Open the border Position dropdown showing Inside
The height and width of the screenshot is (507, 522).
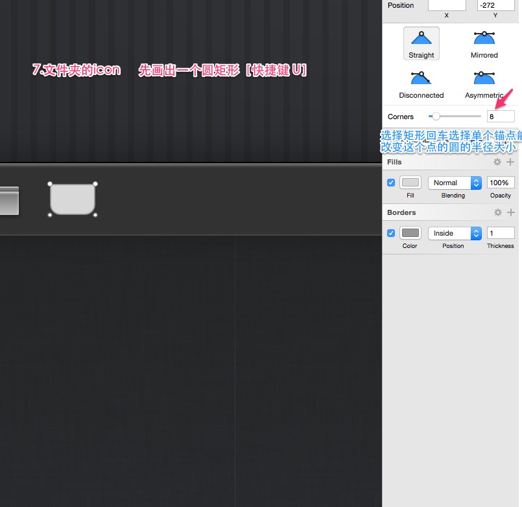[455, 233]
